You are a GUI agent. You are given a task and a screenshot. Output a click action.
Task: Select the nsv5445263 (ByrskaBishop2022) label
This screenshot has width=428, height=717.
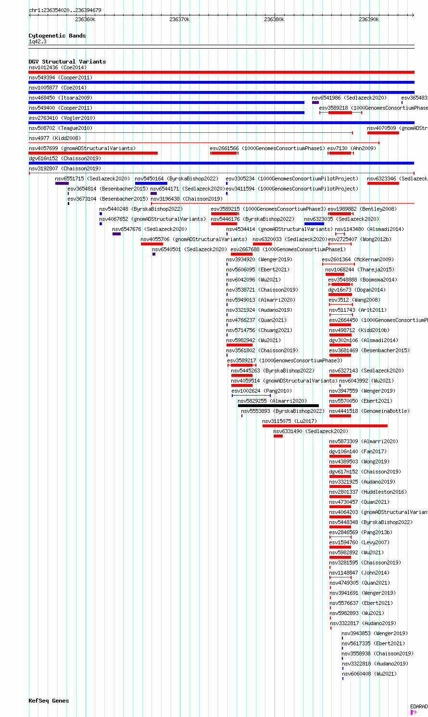[273, 371]
